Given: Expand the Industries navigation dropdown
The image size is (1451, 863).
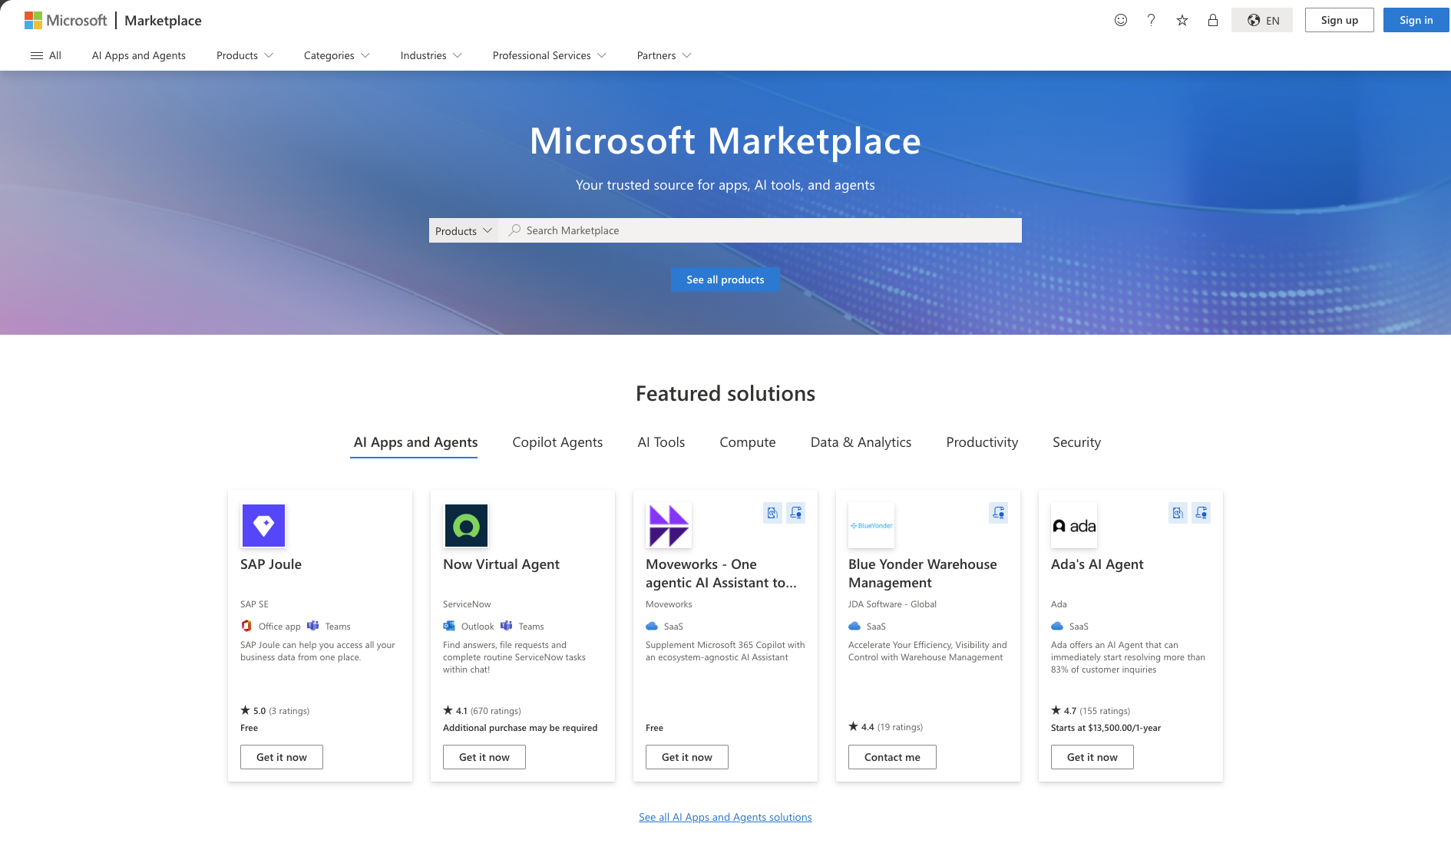Looking at the screenshot, I should click(431, 55).
